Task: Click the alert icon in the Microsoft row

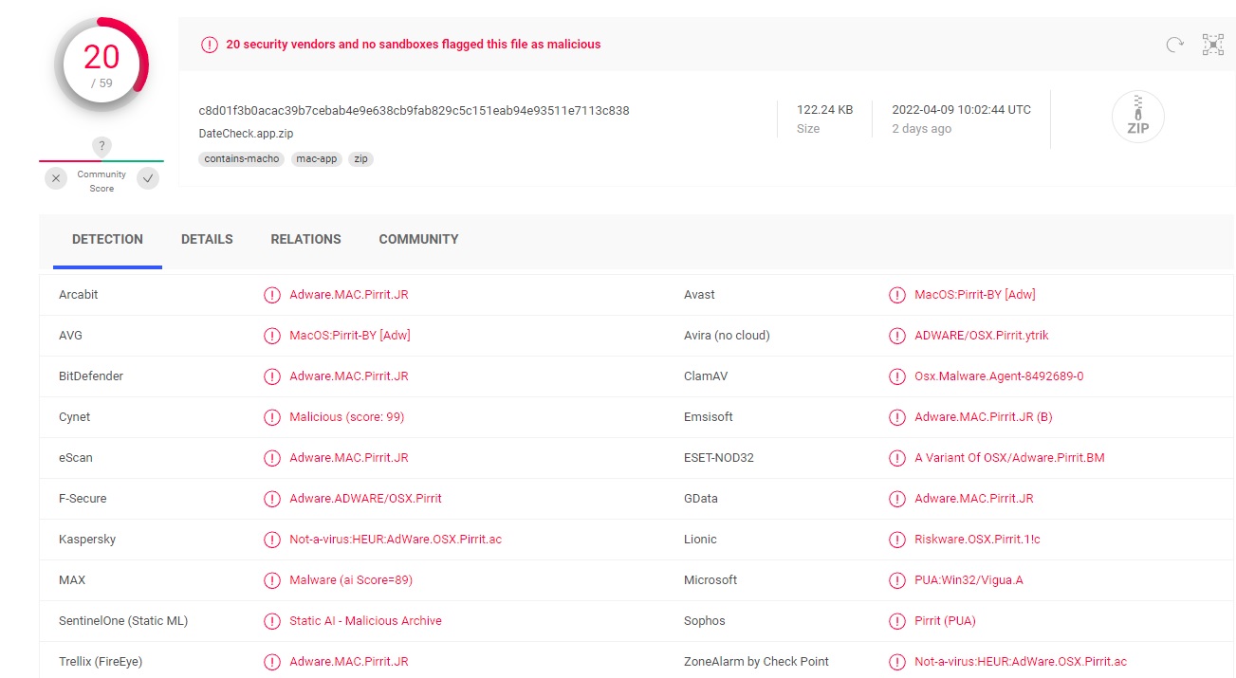Action: pos(897,580)
